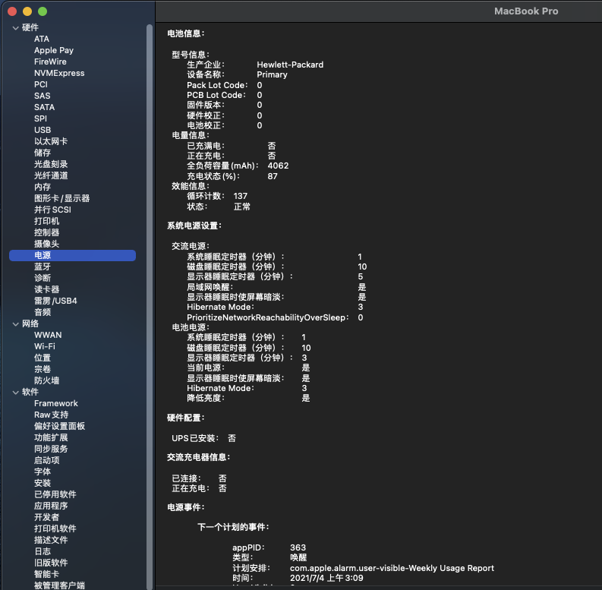Click the 电池信息 heading
The width and height of the screenshot is (602, 590).
tap(186, 34)
